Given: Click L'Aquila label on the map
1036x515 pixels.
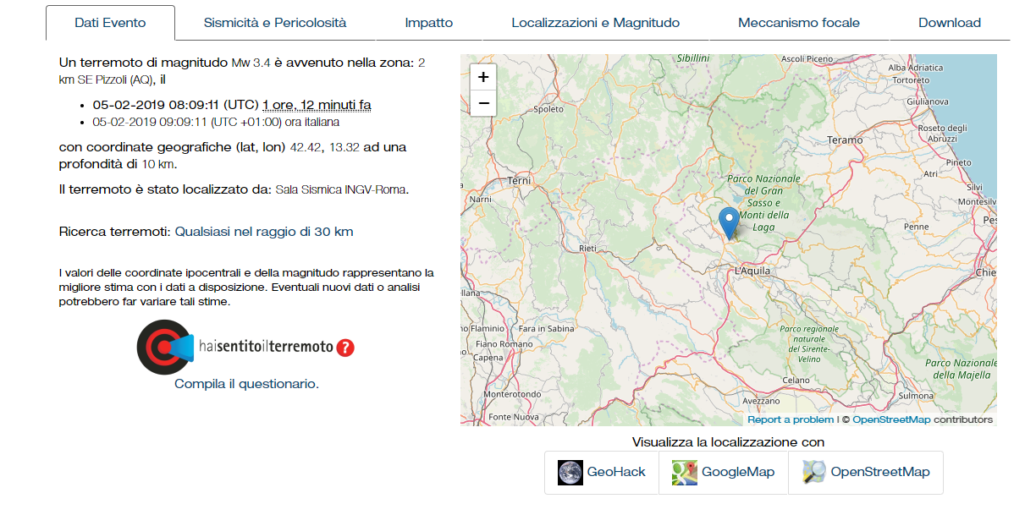Looking at the screenshot, I should pos(752,271).
